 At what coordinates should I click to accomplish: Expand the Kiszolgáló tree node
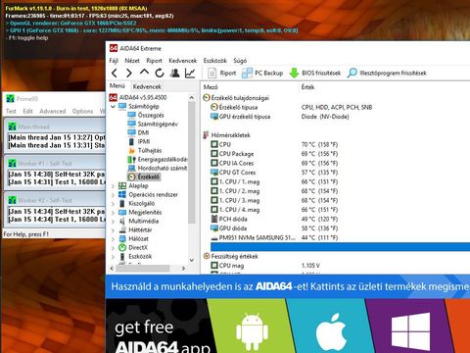113,204
